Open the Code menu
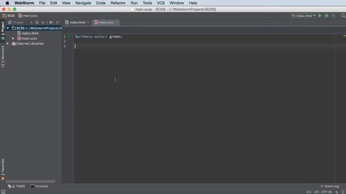Screen dimensions: 346x194 tap(101, 3)
